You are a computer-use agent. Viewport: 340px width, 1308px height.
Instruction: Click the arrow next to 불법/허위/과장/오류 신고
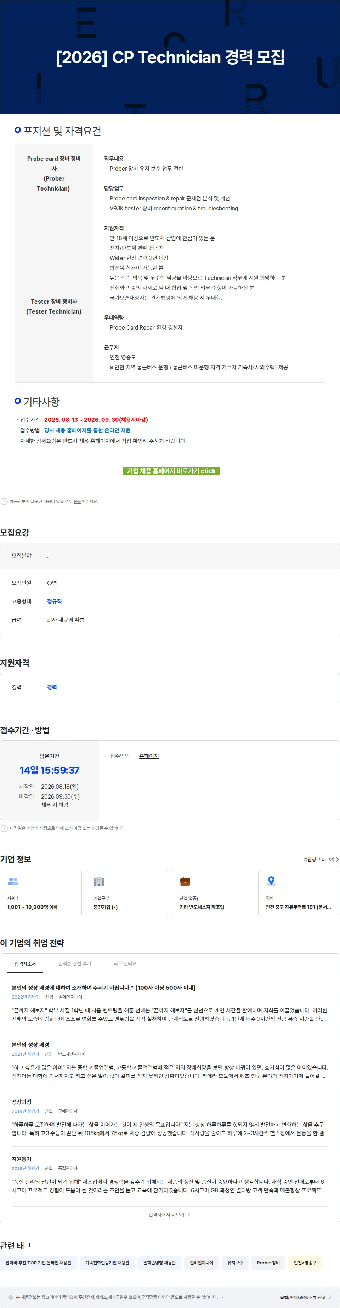[x=330, y=1297]
